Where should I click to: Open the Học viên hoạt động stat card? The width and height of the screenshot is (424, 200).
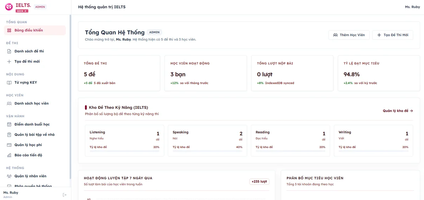(x=206, y=73)
